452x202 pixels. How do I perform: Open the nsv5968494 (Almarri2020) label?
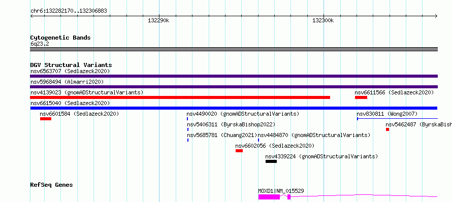pyautogui.click(x=67, y=82)
